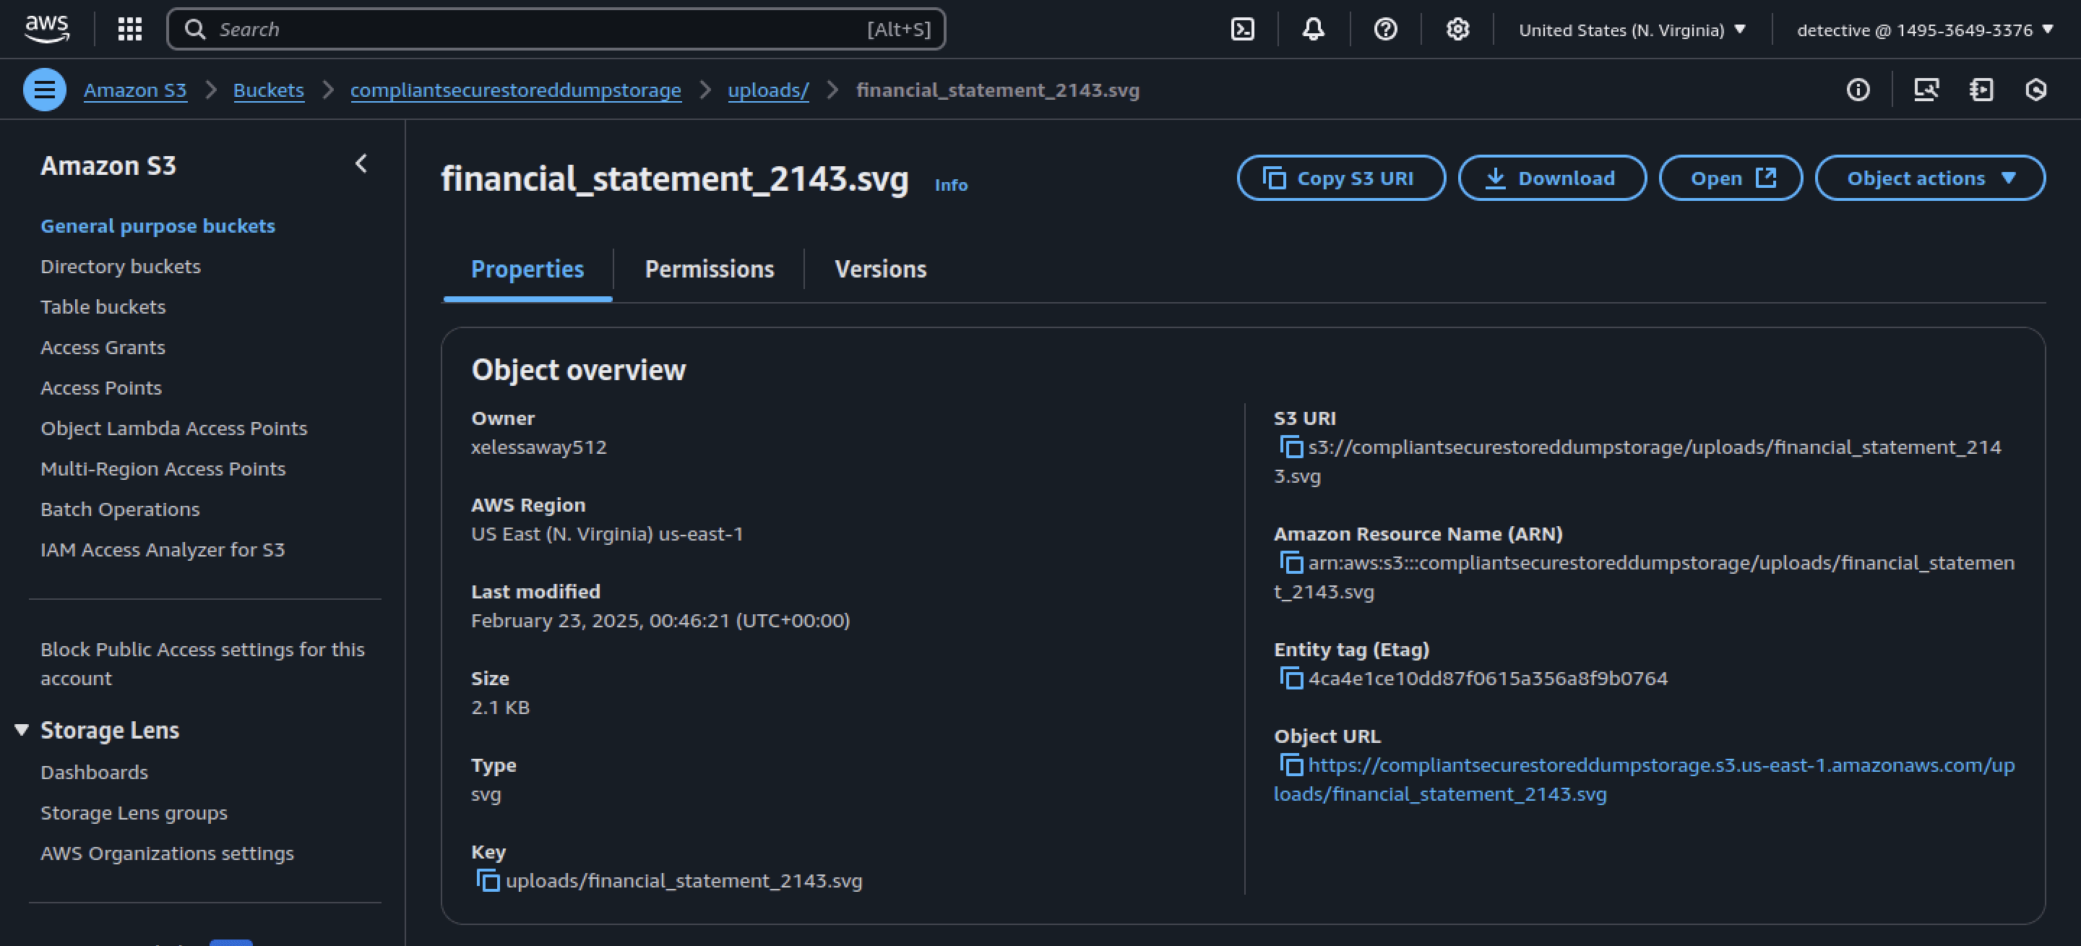2081x946 pixels.
Task: Click the 2.1 KB size value
Action: pyautogui.click(x=500, y=707)
